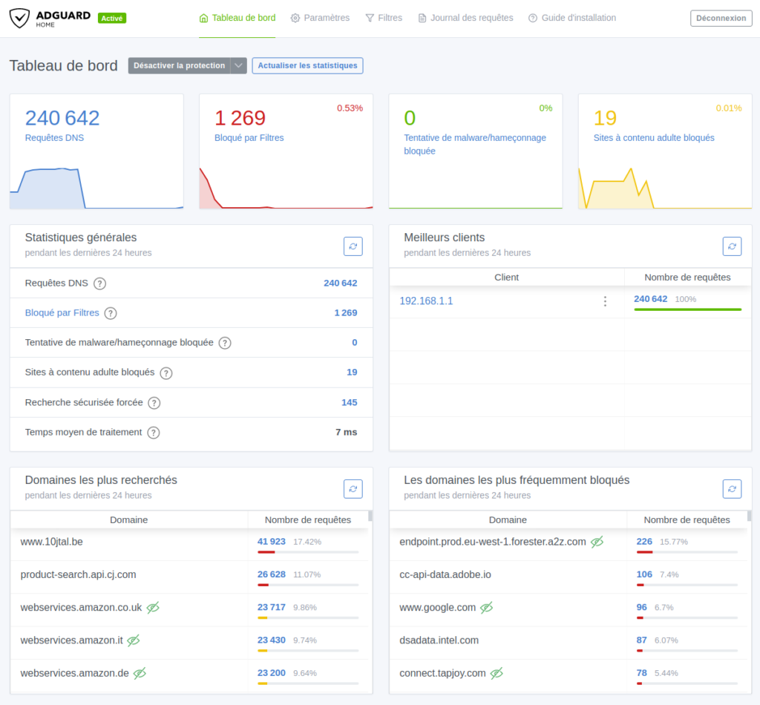This screenshot has width=760, height=705.
Task: Open the three-dot menu for client 192.168.1.1
Action: [605, 301]
